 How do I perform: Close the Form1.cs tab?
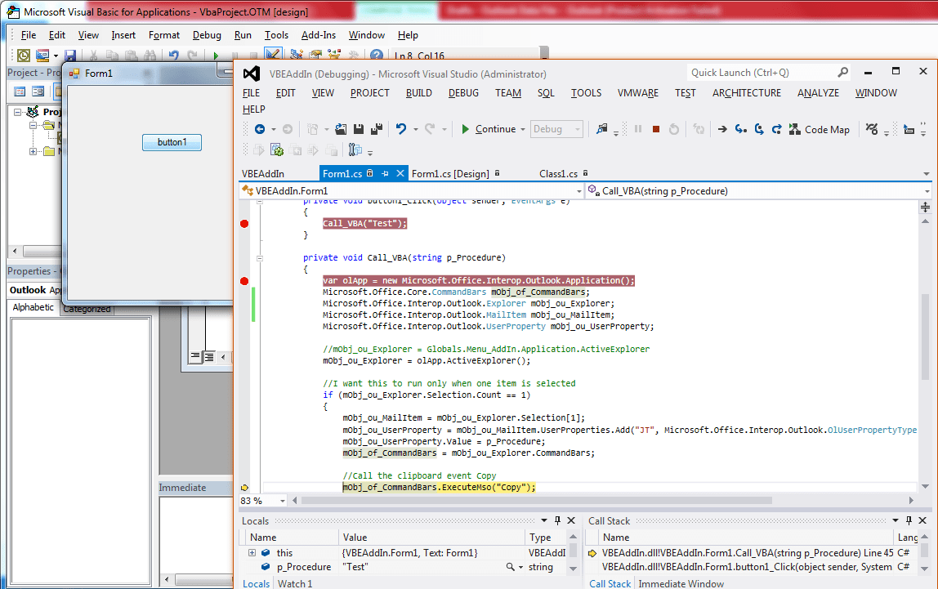click(x=400, y=173)
